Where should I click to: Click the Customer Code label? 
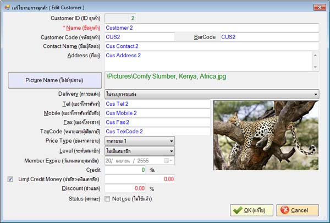(x=70, y=37)
